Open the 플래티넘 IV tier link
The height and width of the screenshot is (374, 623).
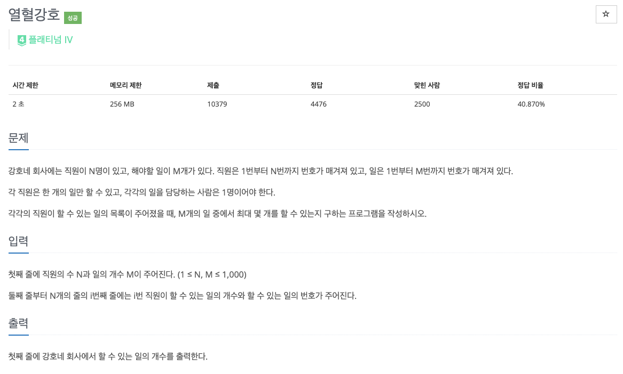pyautogui.click(x=51, y=40)
